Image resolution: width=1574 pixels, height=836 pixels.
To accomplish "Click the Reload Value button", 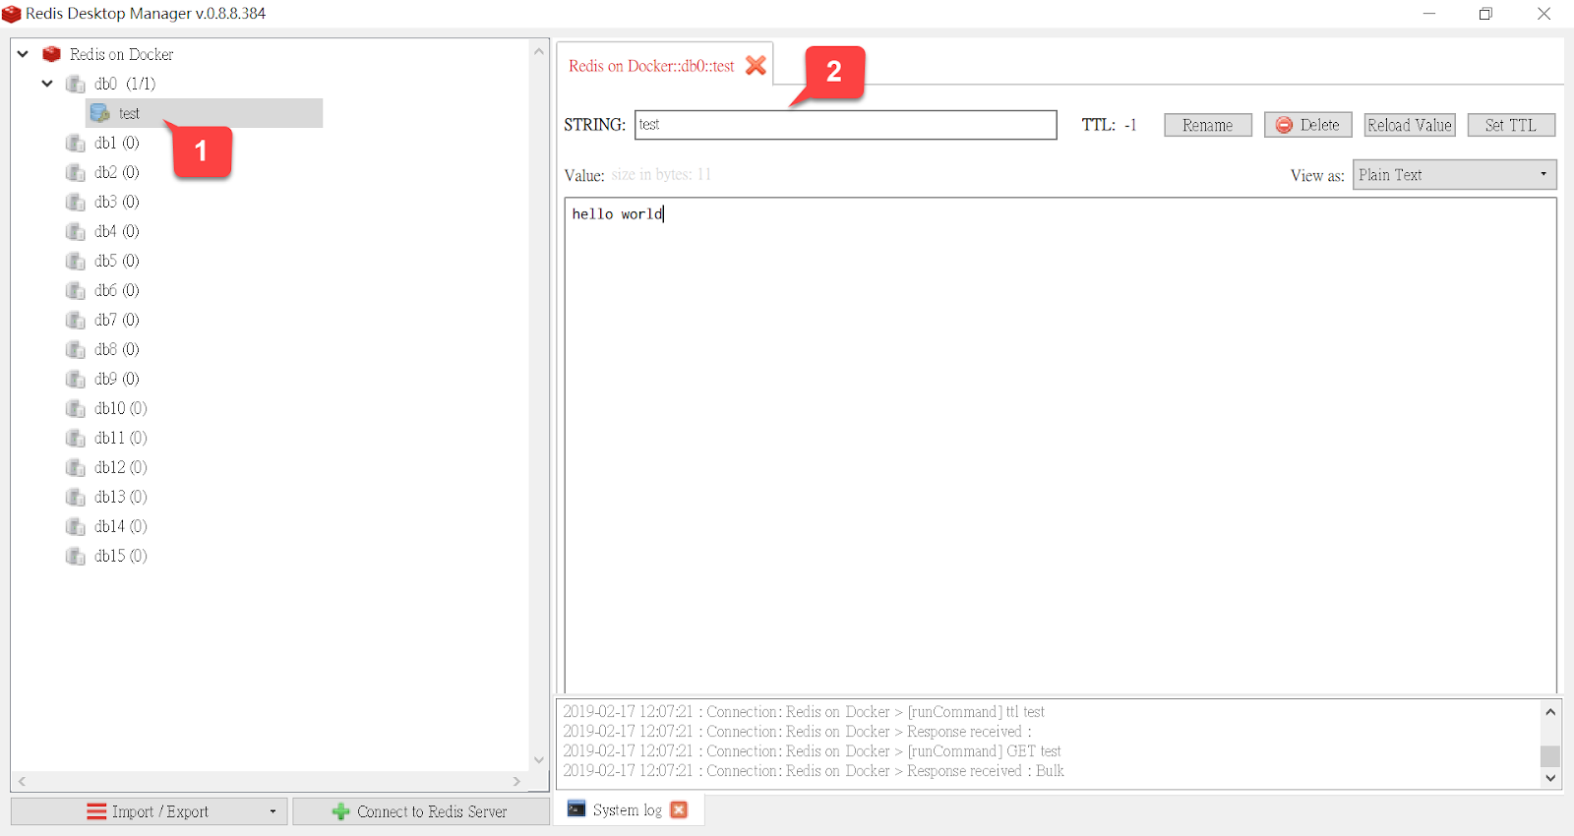I will (x=1410, y=125).
